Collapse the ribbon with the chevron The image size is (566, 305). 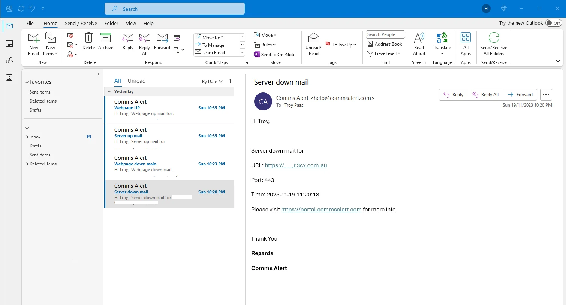pyautogui.click(x=558, y=61)
